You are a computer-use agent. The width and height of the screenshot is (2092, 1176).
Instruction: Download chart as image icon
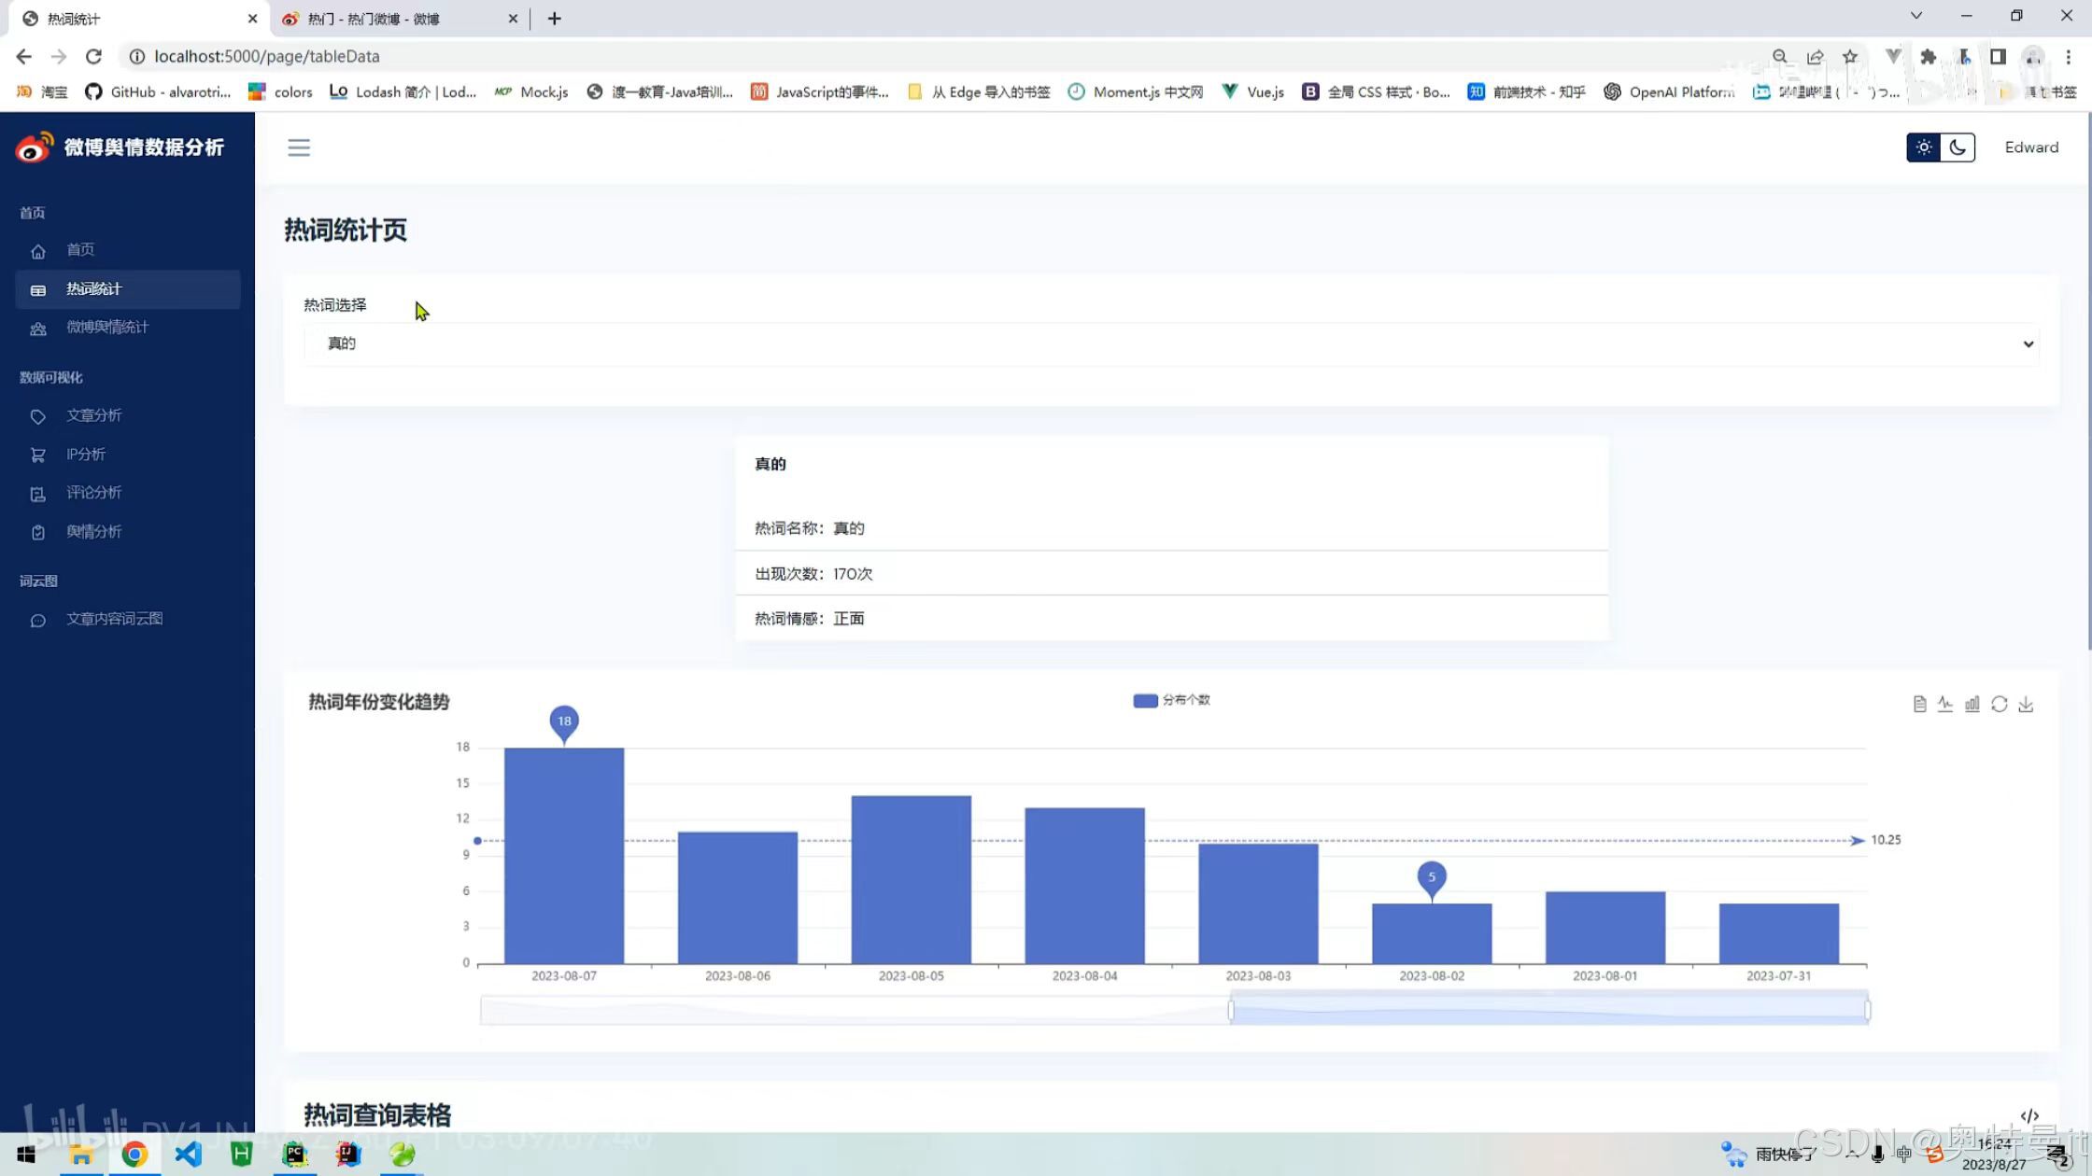[2025, 705]
